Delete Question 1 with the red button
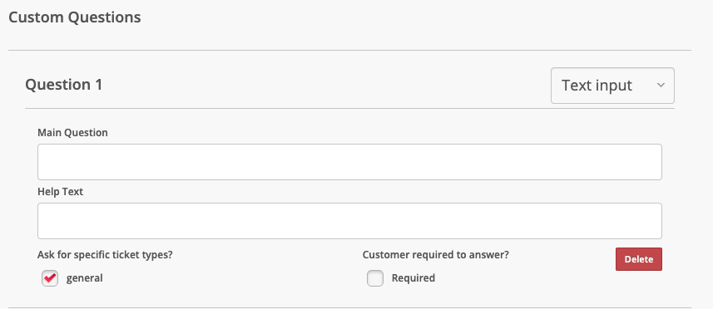Screen dimensions: 713x309 coord(639,259)
